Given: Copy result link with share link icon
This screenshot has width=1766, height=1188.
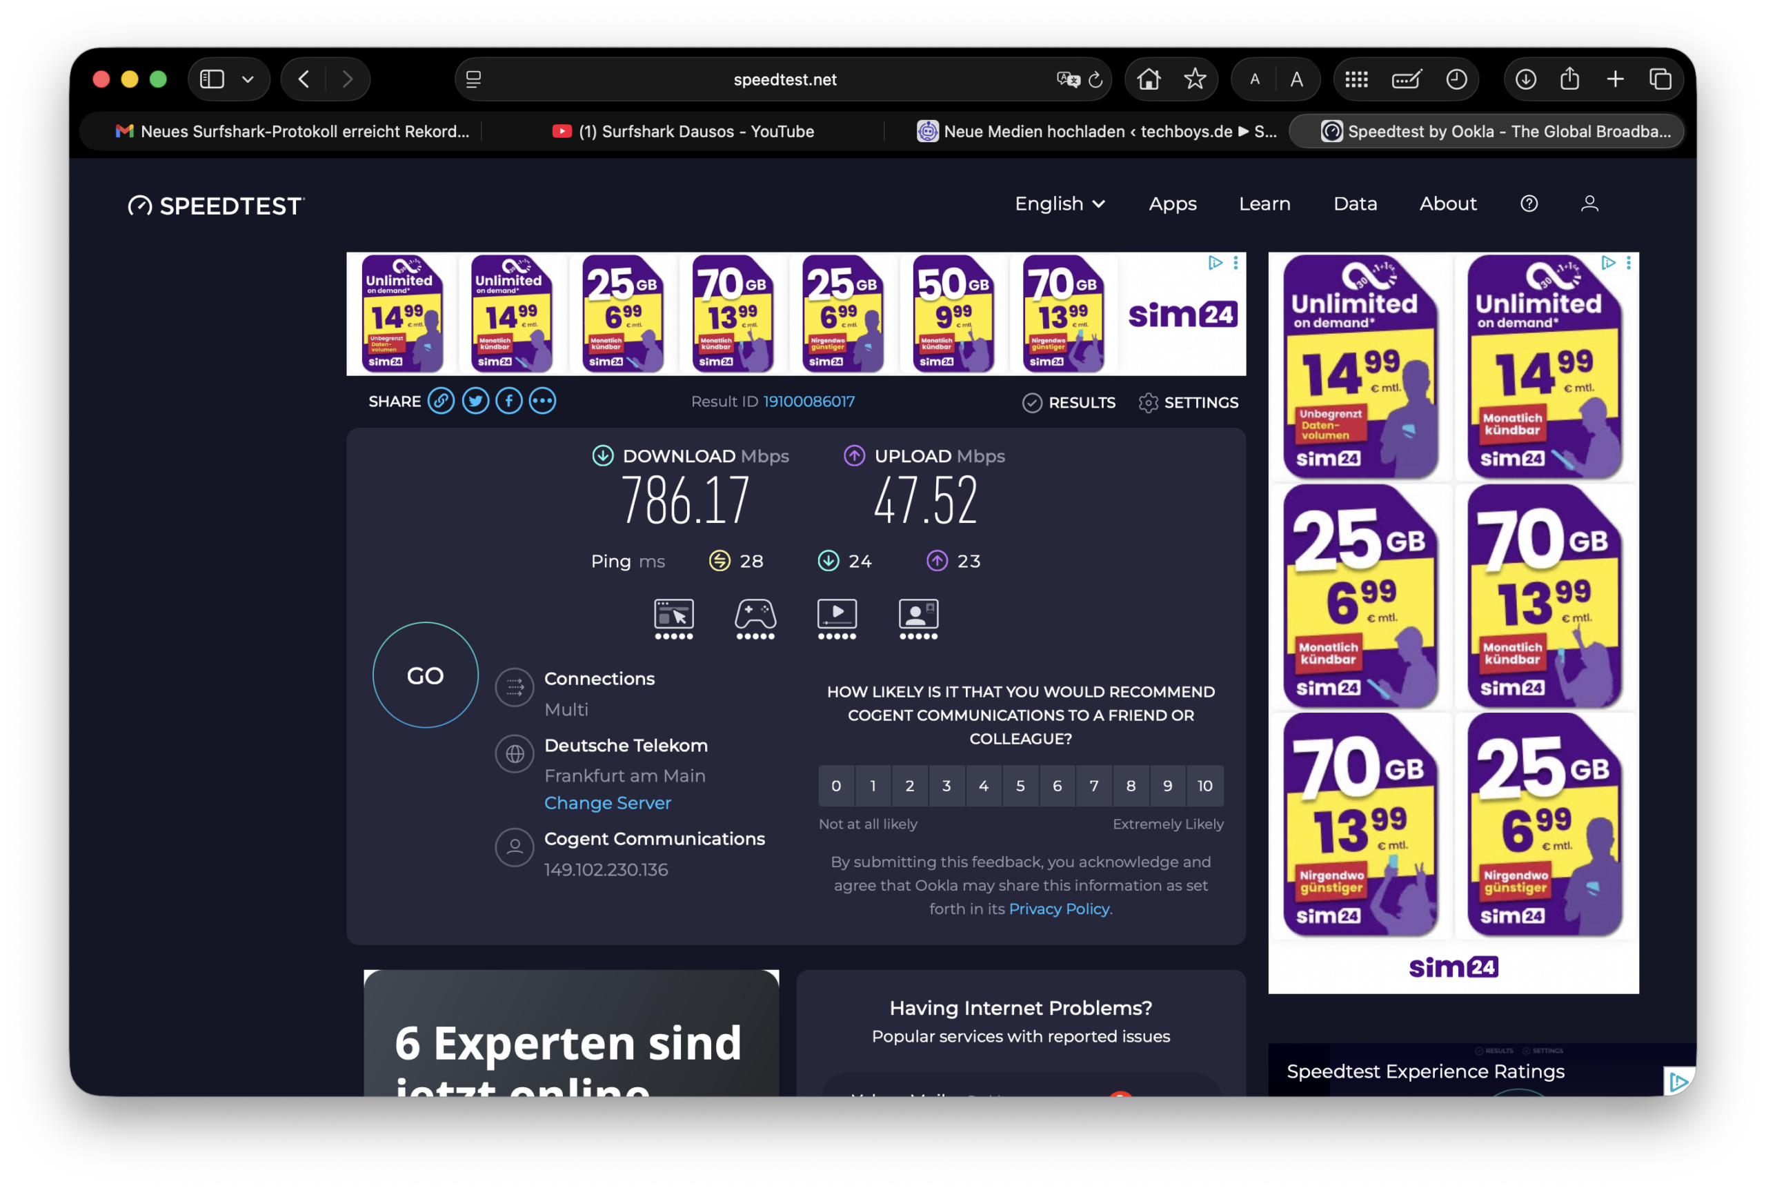Looking at the screenshot, I should tap(441, 401).
